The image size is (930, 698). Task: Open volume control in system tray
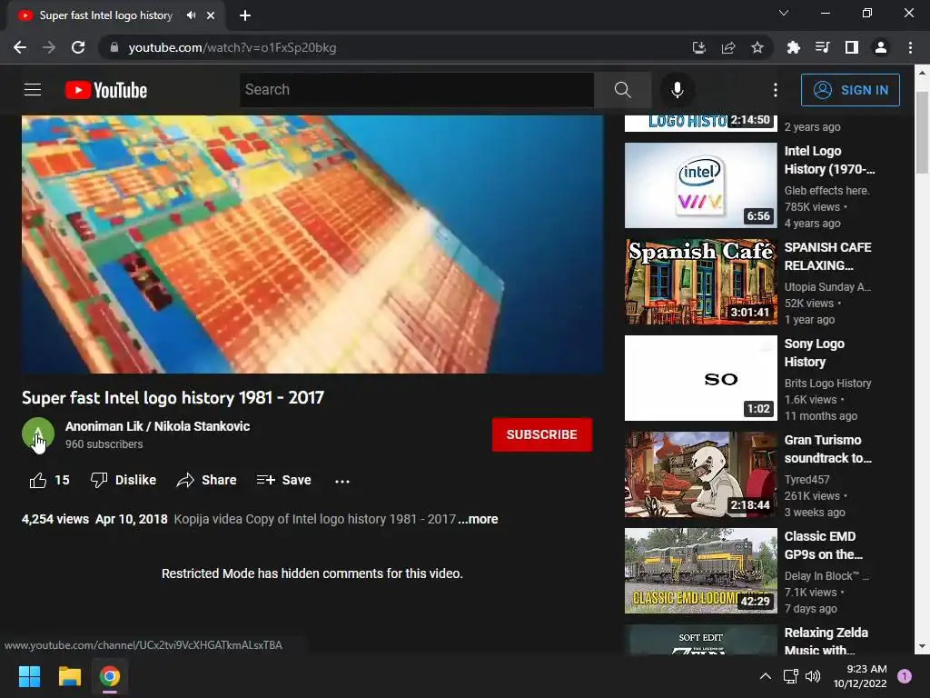[813, 676]
